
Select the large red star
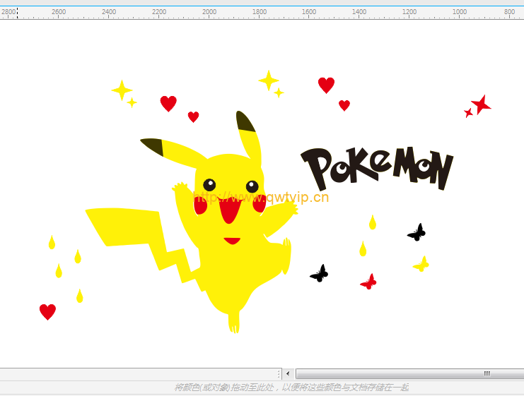pos(481,104)
